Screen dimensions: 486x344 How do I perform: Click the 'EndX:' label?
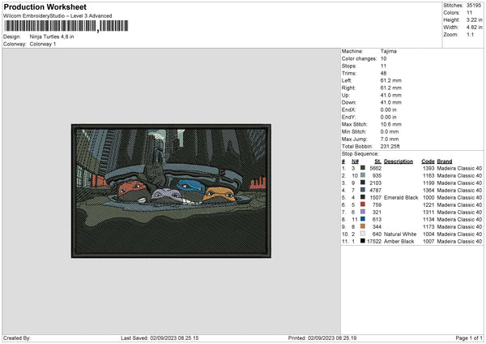348,110
